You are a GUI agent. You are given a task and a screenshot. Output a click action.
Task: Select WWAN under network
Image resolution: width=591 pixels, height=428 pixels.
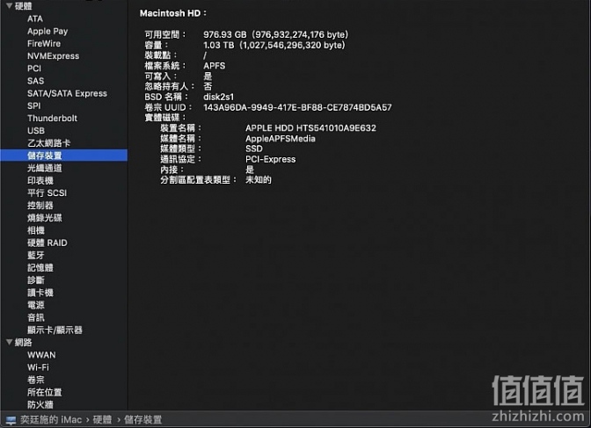click(x=41, y=355)
